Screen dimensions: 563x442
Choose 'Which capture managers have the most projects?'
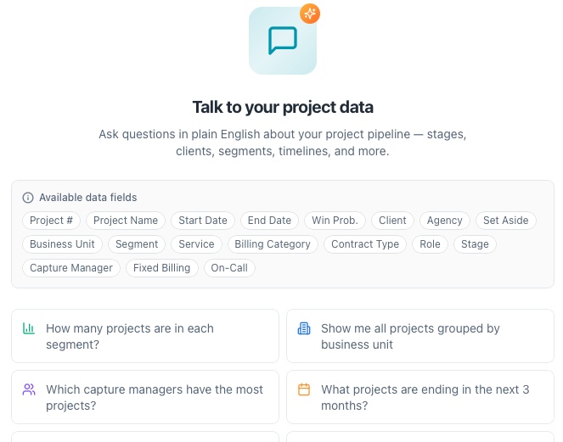click(145, 397)
